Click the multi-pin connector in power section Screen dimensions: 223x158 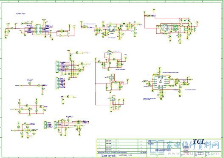[x=38, y=29]
